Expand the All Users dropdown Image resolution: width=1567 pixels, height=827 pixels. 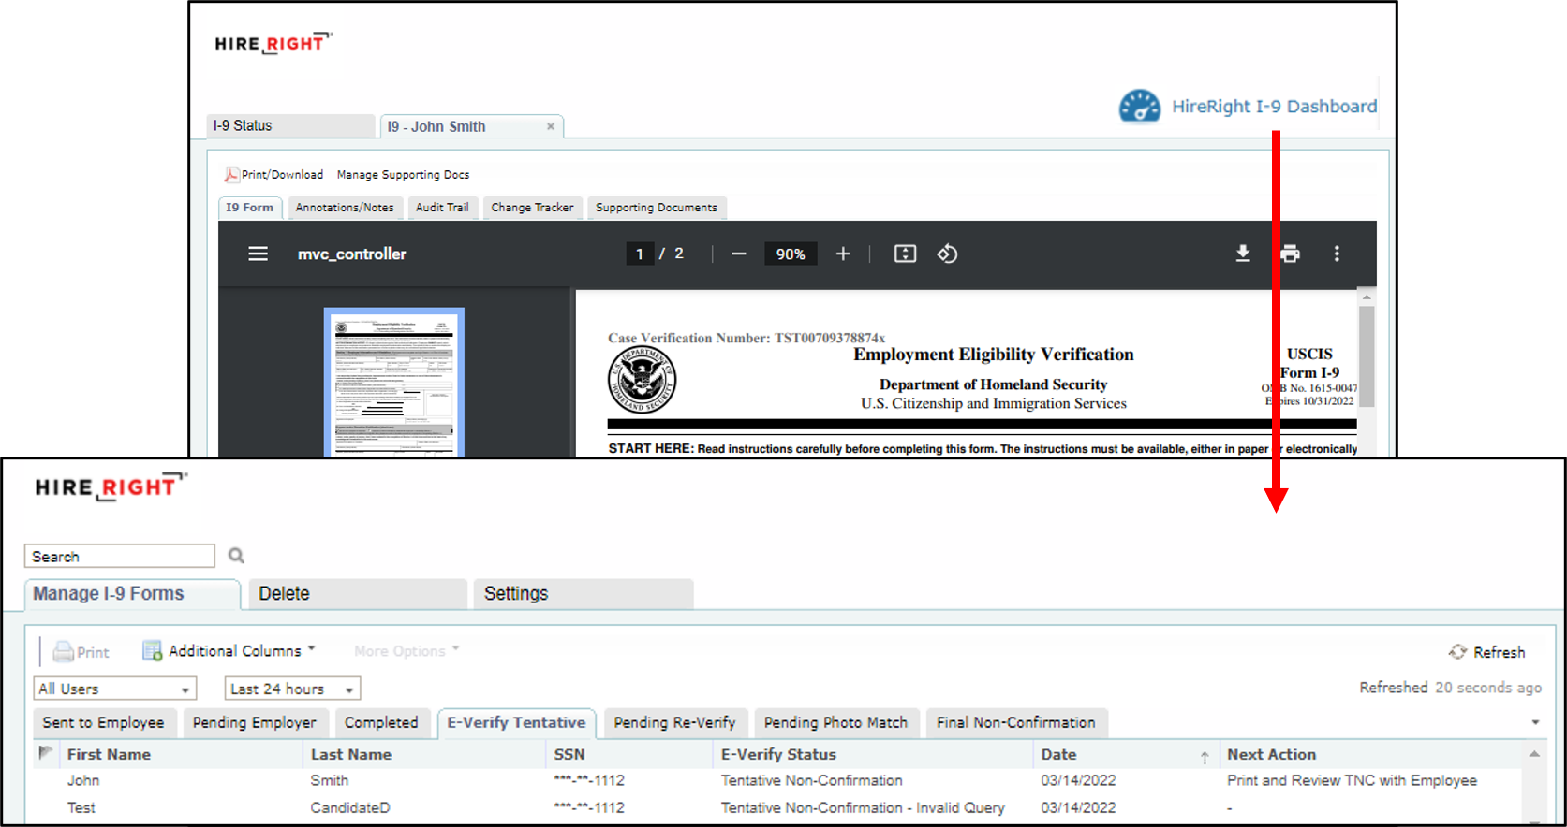[115, 689]
